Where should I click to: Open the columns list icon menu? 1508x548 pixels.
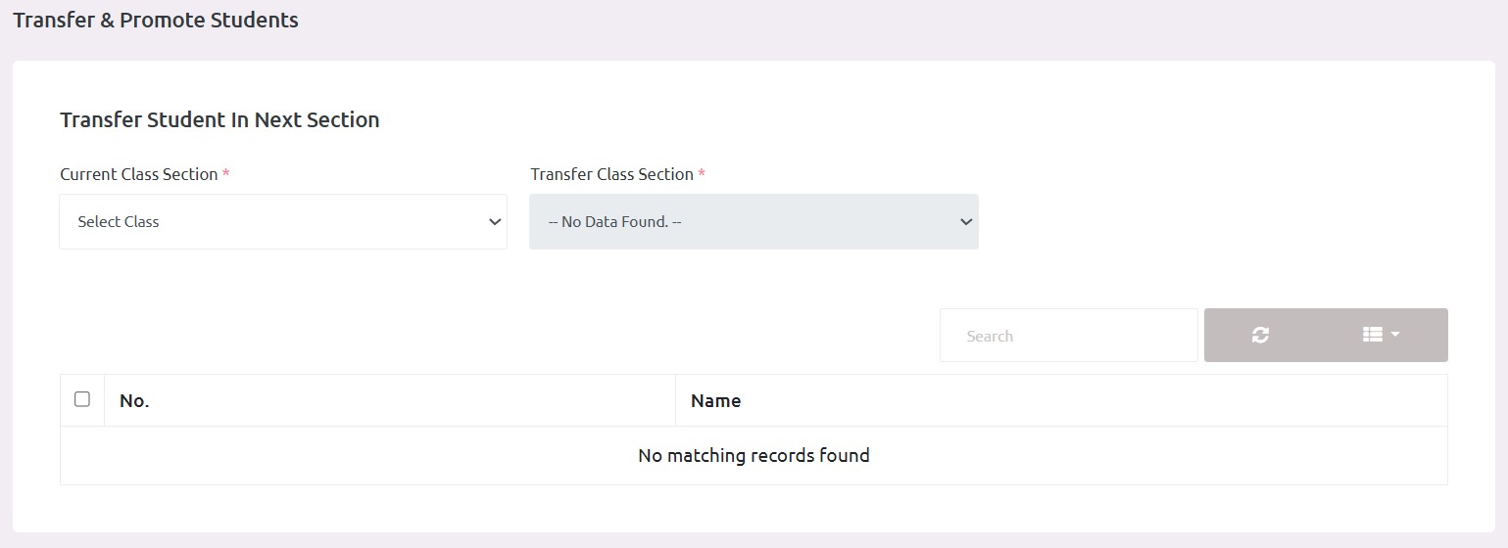[x=1381, y=335]
